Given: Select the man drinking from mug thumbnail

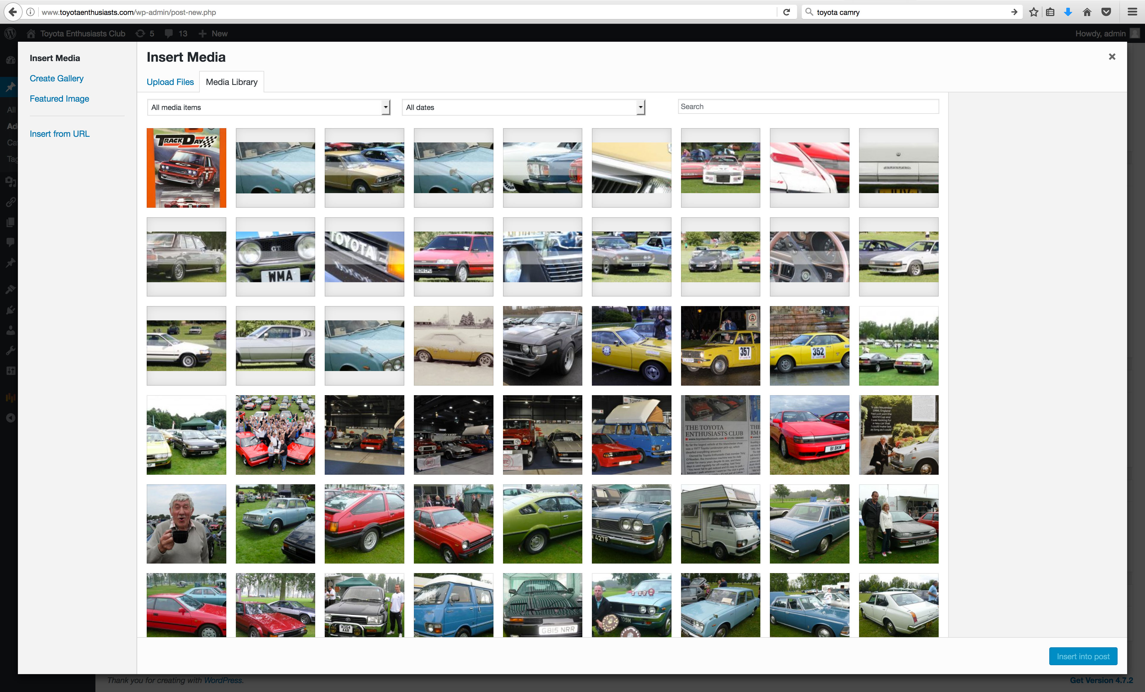Looking at the screenshot, I should 186,524.
